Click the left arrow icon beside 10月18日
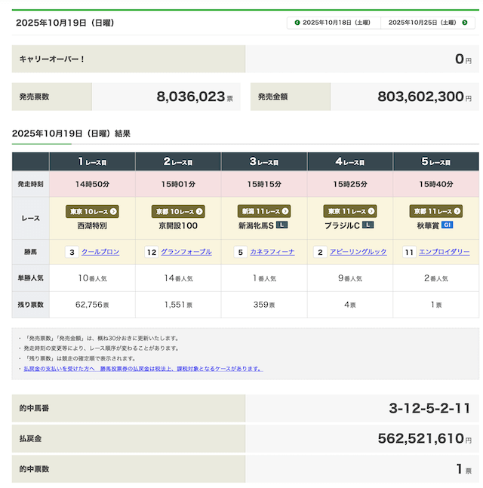The height and width of the screenshot is (488, 483). click(x=297, y=23)
